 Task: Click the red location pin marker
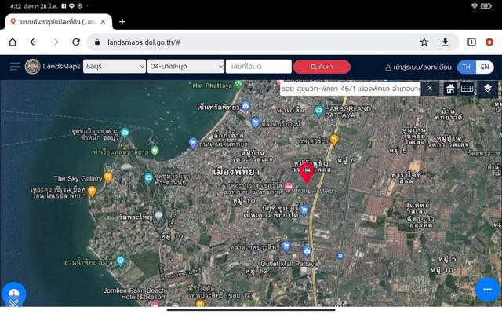307,172
